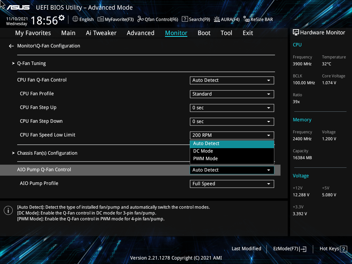Choose DC Mode option
The height and width of the screenshot is (264, 352).
(x=232, y=151)
